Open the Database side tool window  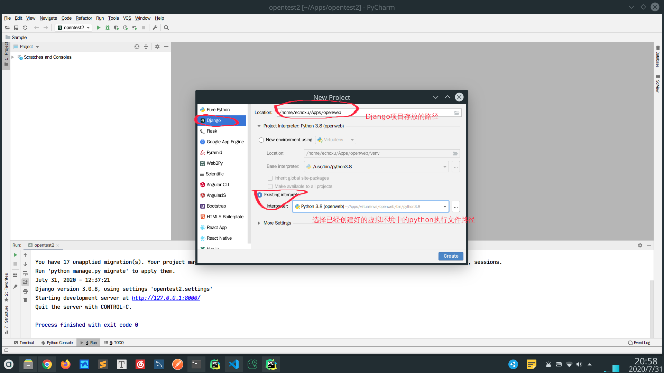coord(658,56)
